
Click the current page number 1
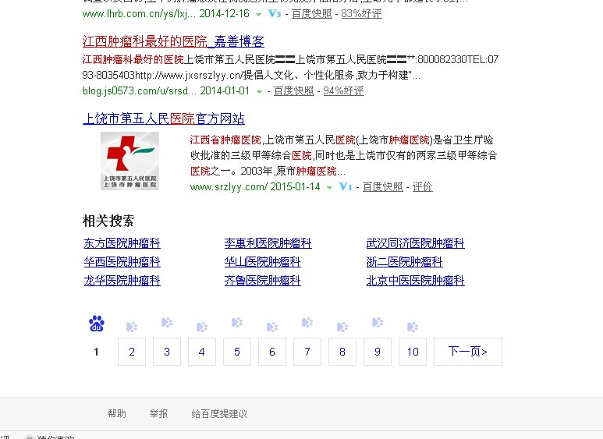pos(96,352)
